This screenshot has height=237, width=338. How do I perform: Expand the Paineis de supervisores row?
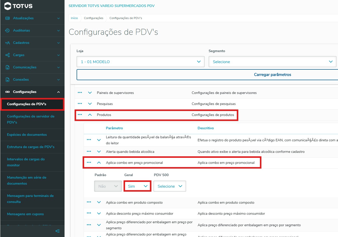point(90,93)
